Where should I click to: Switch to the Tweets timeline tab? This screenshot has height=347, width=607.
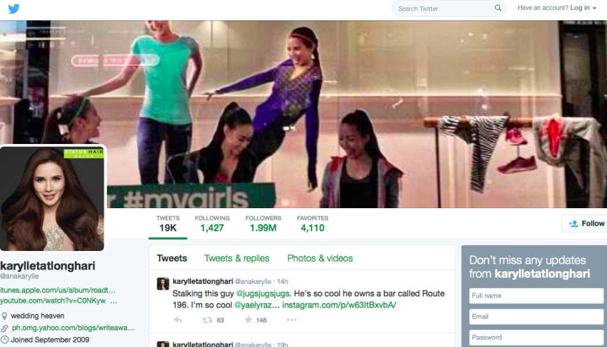point(172,259)
